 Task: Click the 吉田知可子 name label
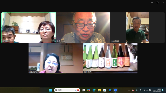point(34,72)
